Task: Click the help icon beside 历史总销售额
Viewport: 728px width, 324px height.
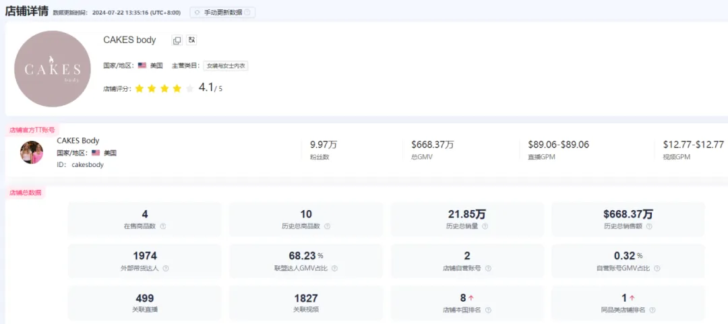Action: [649, 226]
